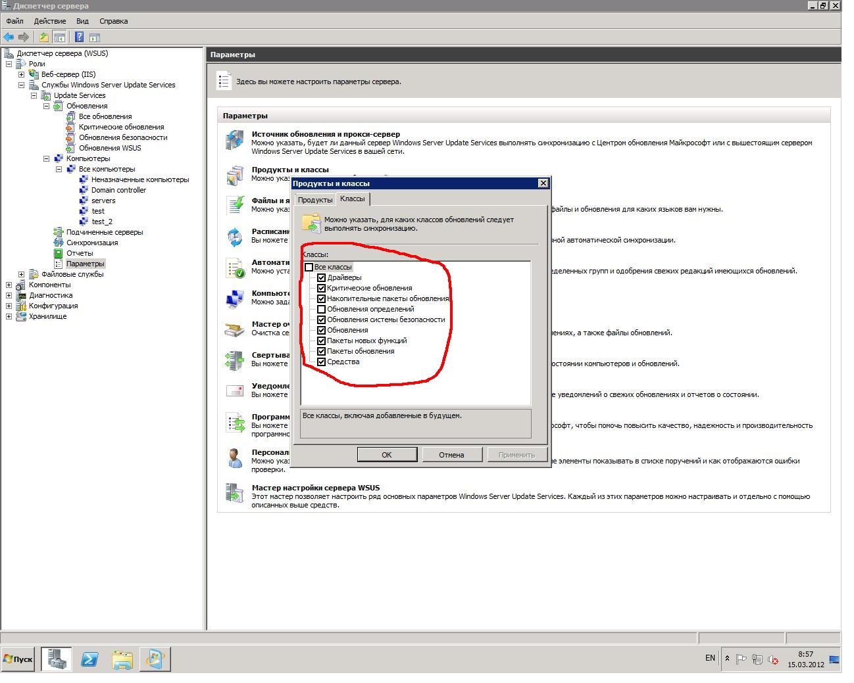Open the Help toolbar icon

coord(80,37)
